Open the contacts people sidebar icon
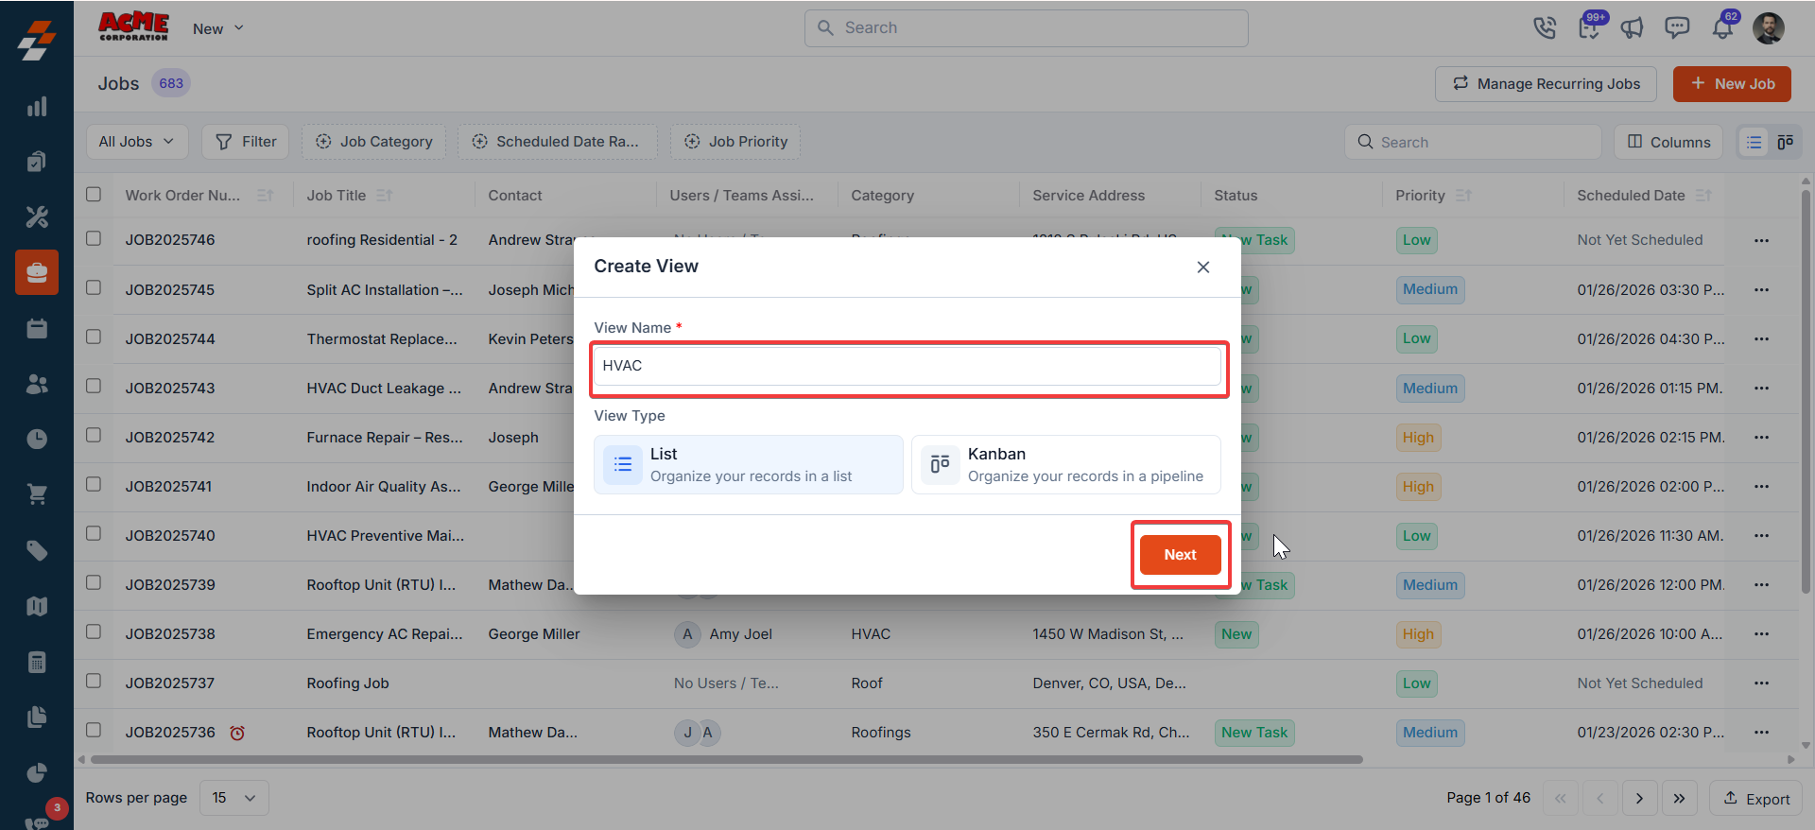This screenshot has height=830, width=1815. click(37, 384)
